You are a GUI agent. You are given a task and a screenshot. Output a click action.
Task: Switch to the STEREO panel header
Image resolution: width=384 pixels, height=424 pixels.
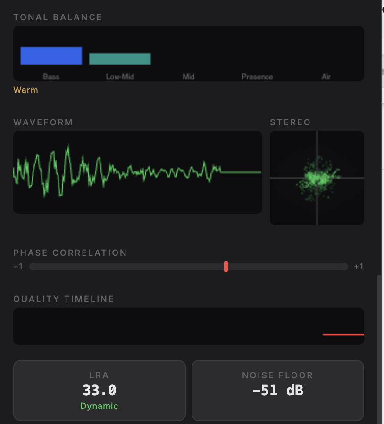click(290, 122)
